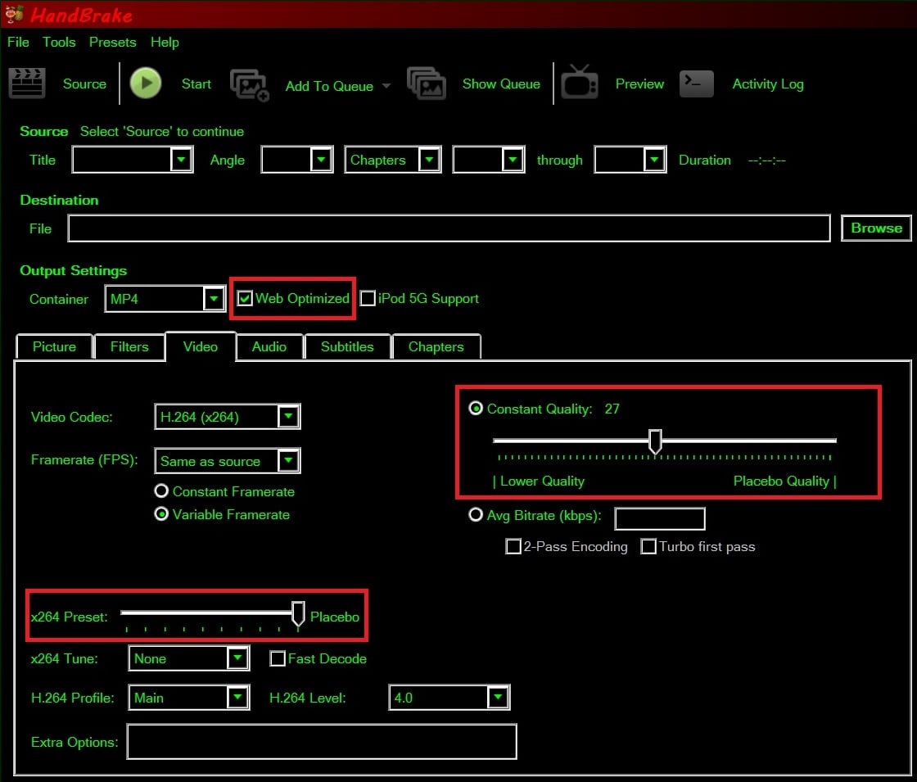Click the Constant Quality slider handle
The height and width of the screenshot is (782, 917).
point(655,441)
